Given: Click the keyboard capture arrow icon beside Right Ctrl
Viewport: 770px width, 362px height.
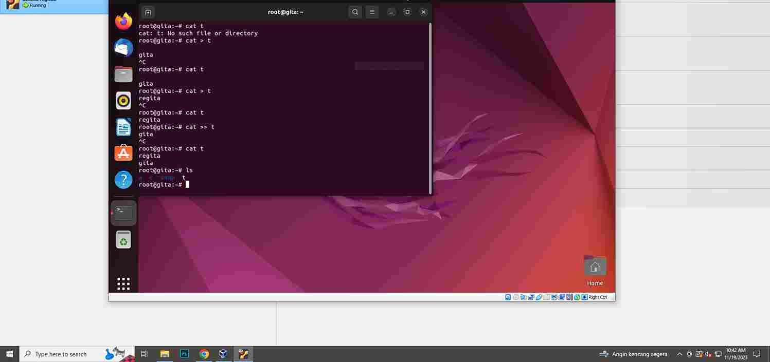Looking at the screenshot, I should (585, 297).
